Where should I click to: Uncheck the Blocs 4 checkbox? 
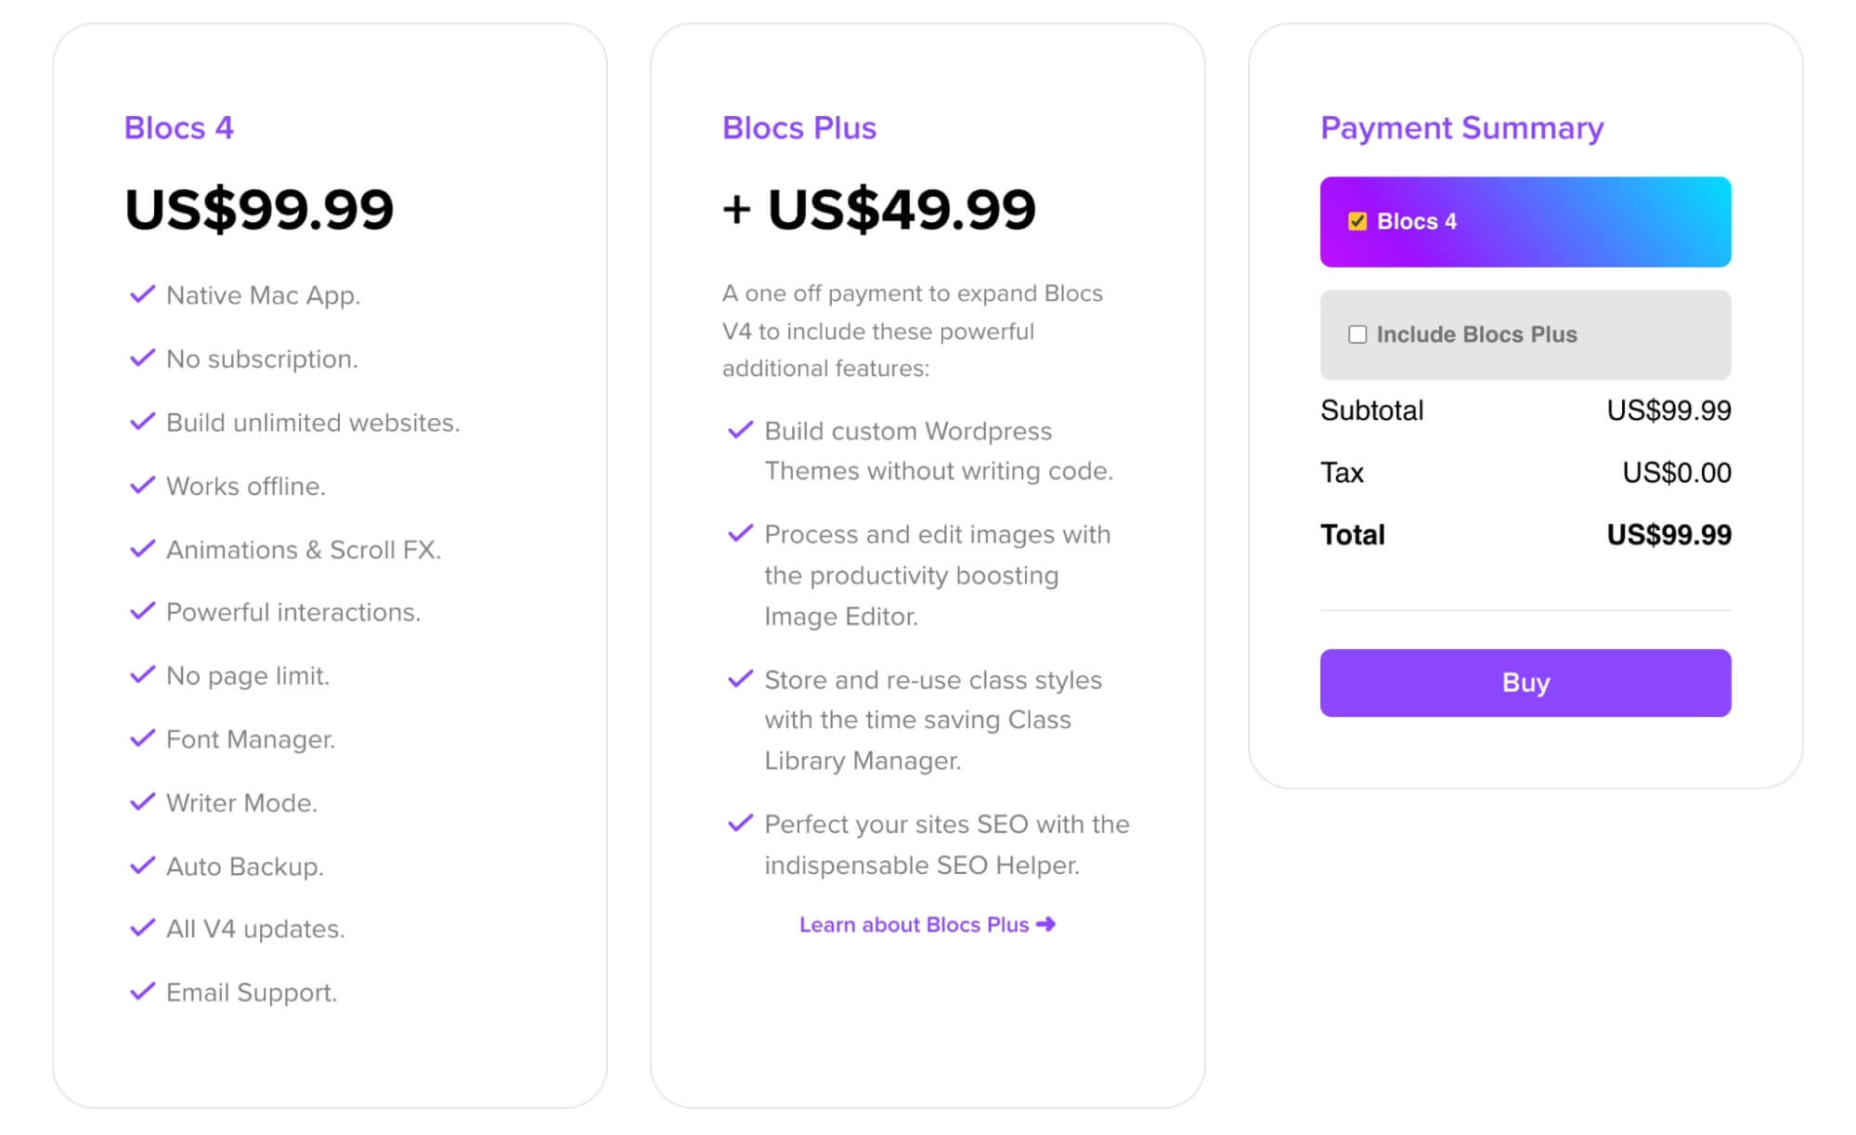tap(1357, 221)
